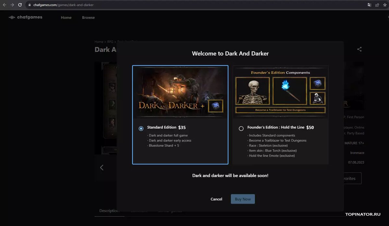Show previous screenshot with left chevron

coord(101,168)
